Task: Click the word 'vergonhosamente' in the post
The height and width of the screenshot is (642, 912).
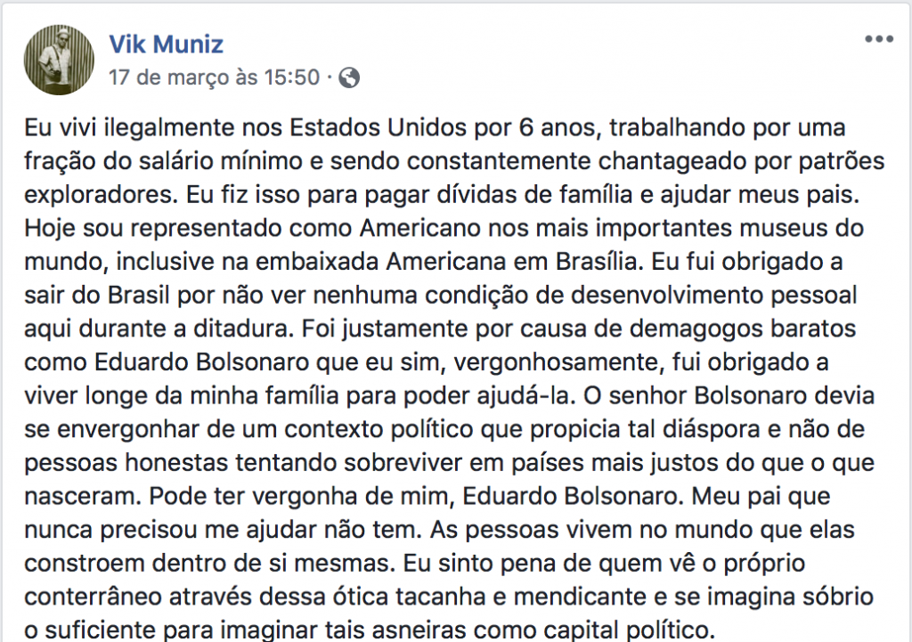Action: pyautogui.click(x=556, y=363)
